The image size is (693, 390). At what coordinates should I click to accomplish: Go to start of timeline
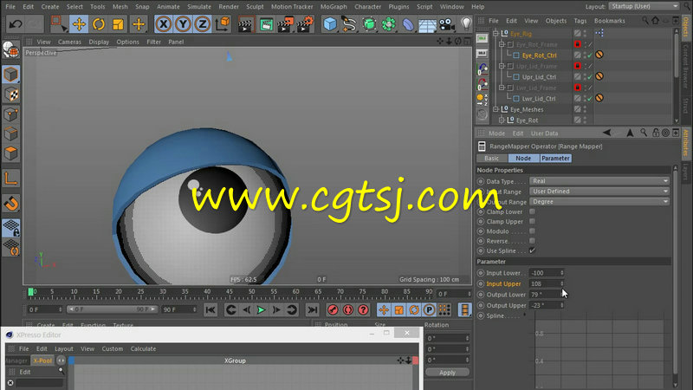tap(210, 310)
